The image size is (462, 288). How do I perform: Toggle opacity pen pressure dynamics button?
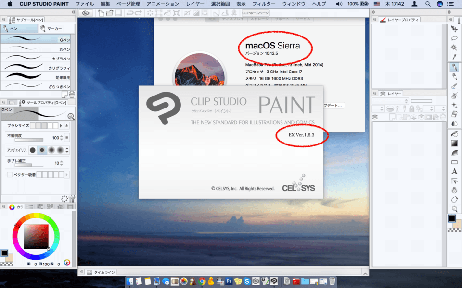point(67,138)
